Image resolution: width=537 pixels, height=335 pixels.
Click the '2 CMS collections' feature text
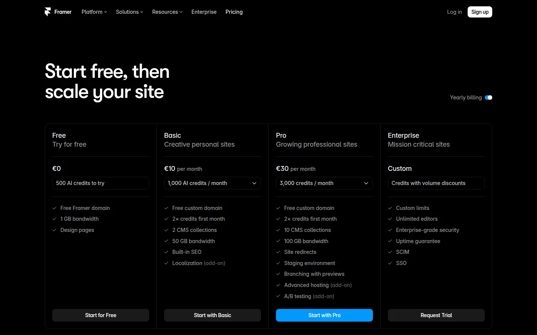[194, 230]
